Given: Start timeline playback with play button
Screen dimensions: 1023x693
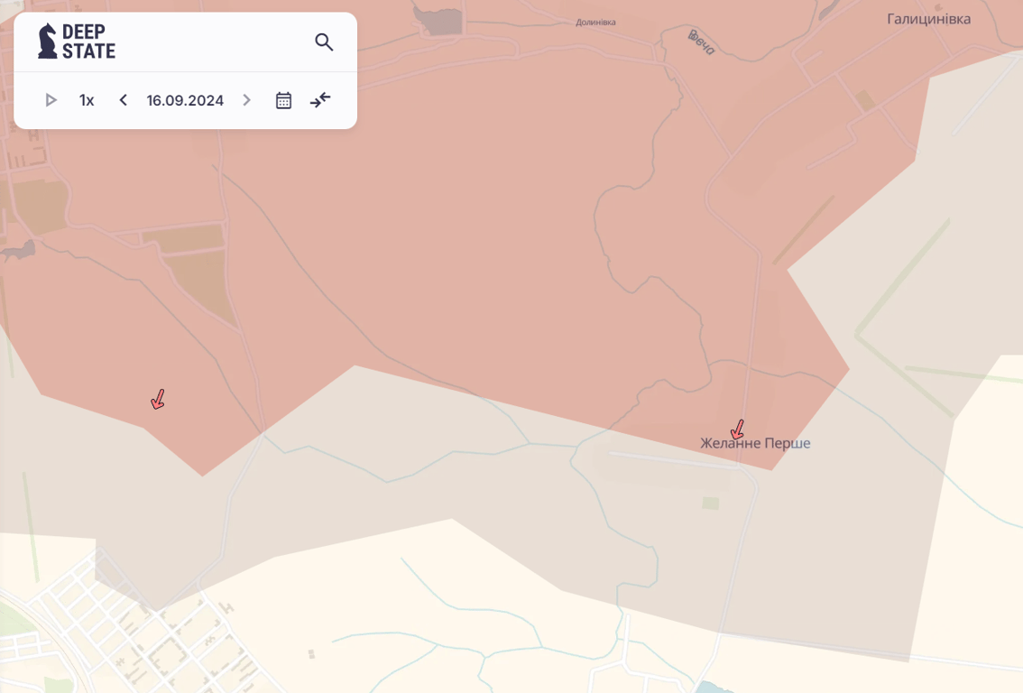Looking at the screenshot, I should point(51,100).
